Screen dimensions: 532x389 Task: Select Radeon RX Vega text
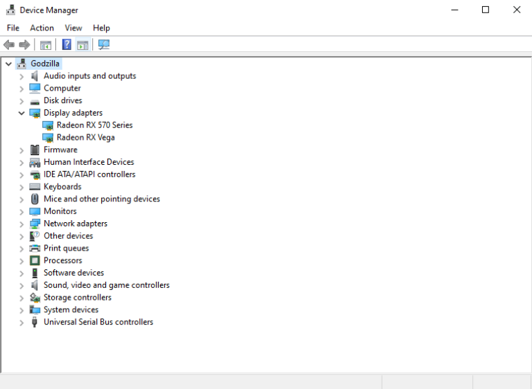pos(85,137)
